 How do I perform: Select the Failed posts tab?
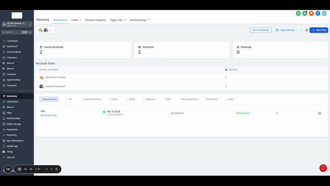coord(113,99)
